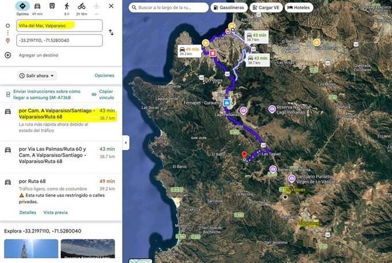The width and height of the screenshot is (392, 263).
Task: Select the Óptimo best travel mode icon
Action: coord(22,6)
